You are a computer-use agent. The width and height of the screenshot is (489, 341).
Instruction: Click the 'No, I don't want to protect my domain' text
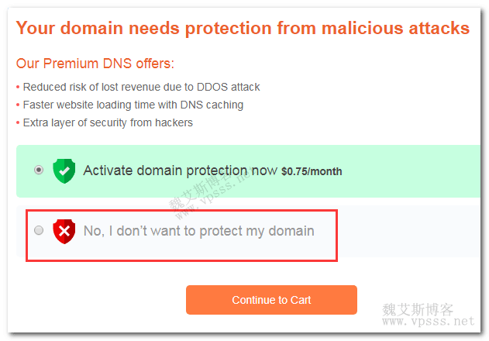point(198,231)
